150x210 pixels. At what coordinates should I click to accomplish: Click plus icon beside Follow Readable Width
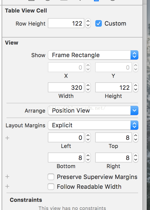click(x=7, y=186)
